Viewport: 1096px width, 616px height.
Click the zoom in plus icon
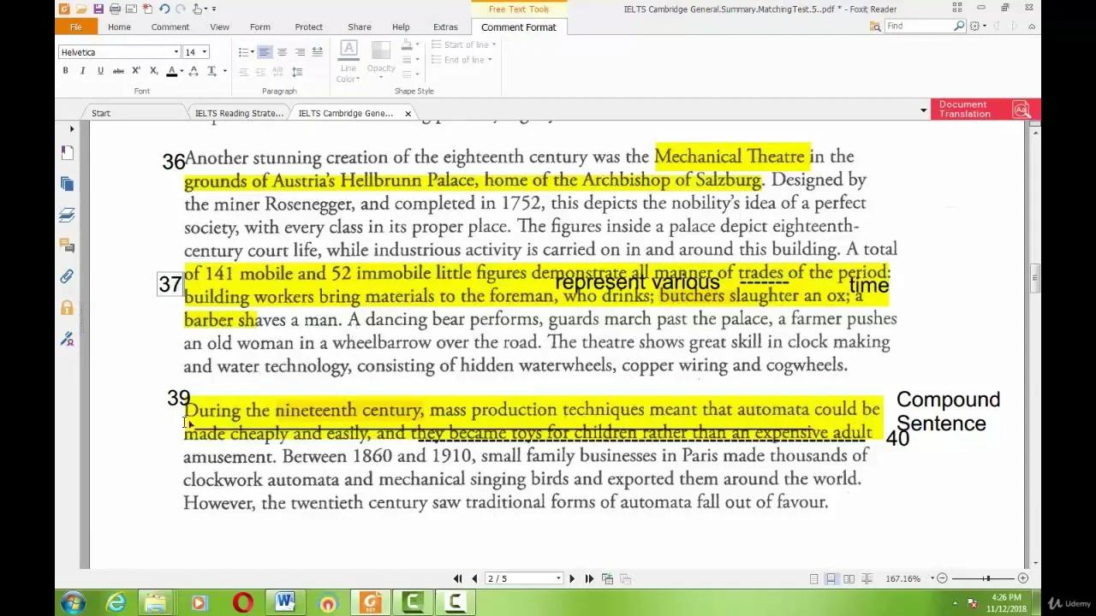point(1022,579)
